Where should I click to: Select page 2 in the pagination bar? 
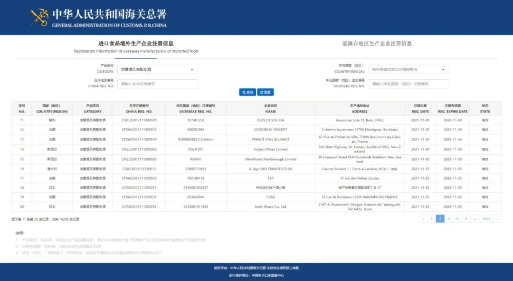coord(440,218)
